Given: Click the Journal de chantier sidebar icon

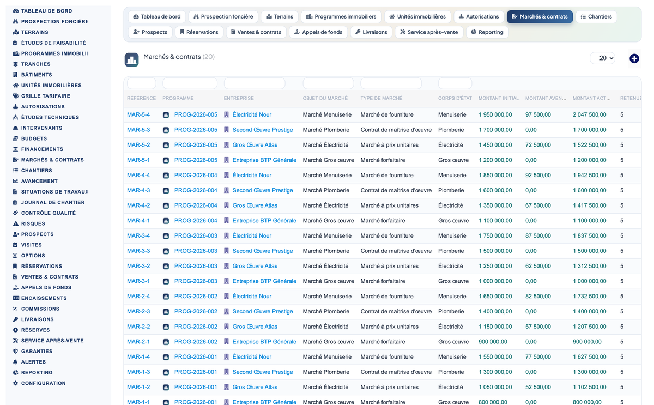Looking at the screenshot, I should [16, 202].
